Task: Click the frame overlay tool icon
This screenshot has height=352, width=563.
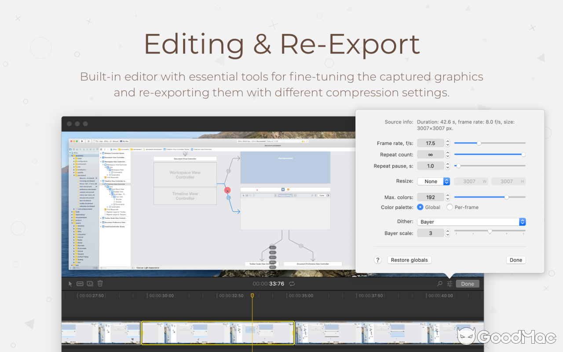Action: [x=90, y=283]
